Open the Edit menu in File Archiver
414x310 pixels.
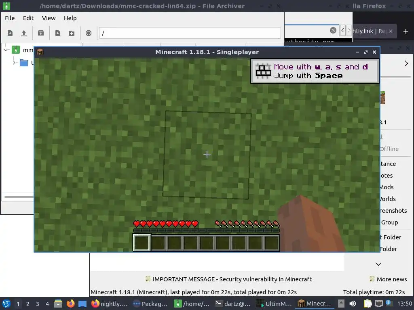tap(28, 18)
